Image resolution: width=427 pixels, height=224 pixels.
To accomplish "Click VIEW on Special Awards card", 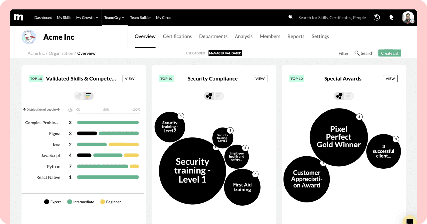I will (390, 78).
